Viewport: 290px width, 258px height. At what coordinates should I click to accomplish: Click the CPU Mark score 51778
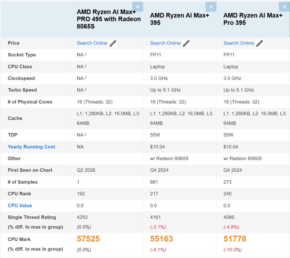pyautogui.click(x=235, y=239)
